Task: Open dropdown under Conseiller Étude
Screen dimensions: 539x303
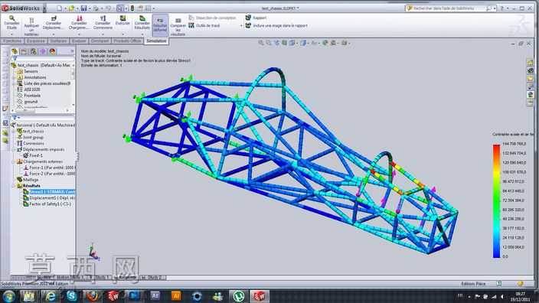Action: coord(11,34)
